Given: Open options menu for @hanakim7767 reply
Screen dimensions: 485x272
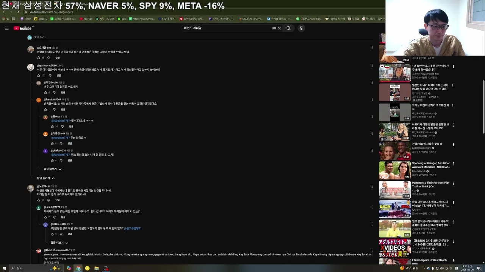Looking at the screenshot, I should coord(372,99).
